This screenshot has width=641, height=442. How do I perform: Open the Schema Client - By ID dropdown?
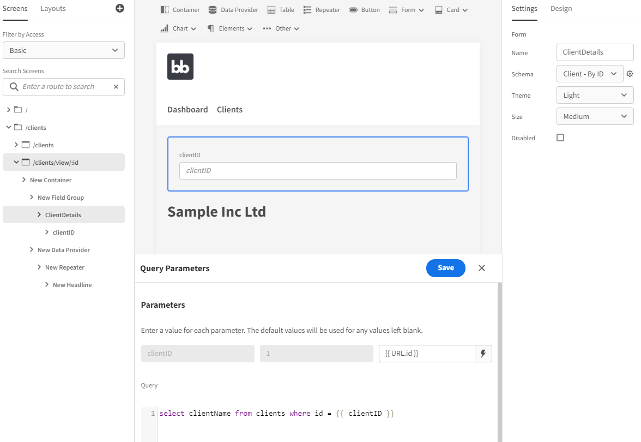pyautogui.click(x=590, y=74)
